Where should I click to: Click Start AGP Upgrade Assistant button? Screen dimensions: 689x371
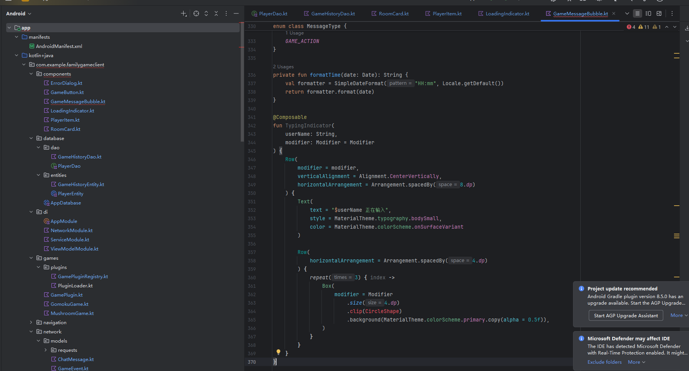[x=626, y=315]
